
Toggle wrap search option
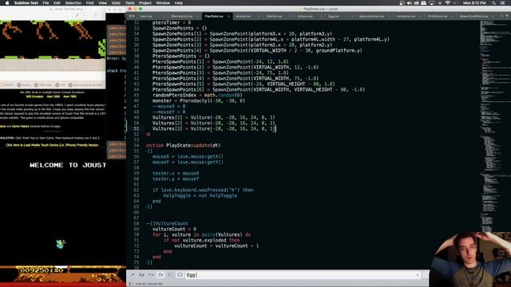pos(160,275)
